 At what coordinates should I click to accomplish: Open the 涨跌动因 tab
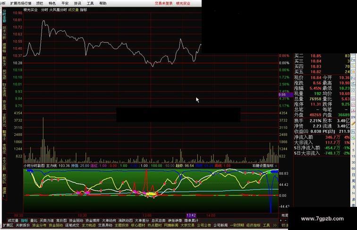[x=126, y=221]
